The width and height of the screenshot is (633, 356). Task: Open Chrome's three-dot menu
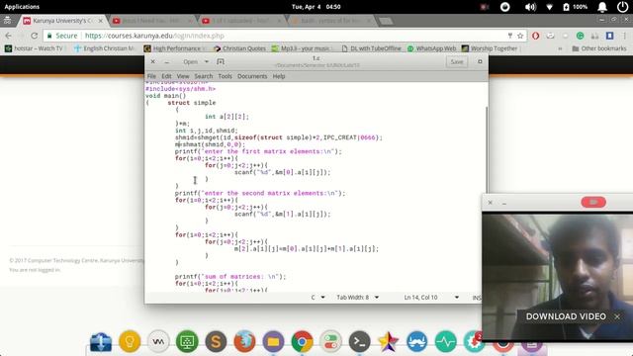624,36
